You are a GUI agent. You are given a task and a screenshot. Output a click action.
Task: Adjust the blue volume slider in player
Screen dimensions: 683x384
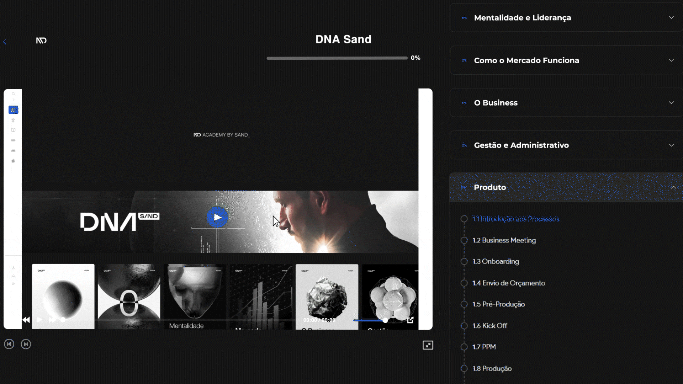click(x=370, y=320)
